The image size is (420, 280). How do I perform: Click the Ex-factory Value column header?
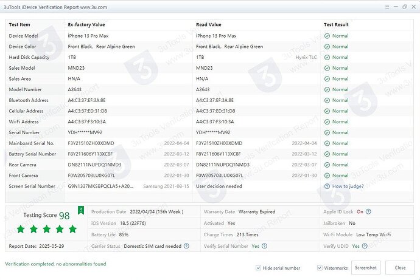tap(86, 24)
